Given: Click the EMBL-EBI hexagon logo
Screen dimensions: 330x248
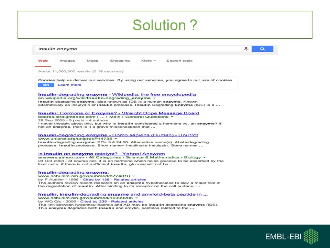Looking at the screenshot, I should point(311,236).
